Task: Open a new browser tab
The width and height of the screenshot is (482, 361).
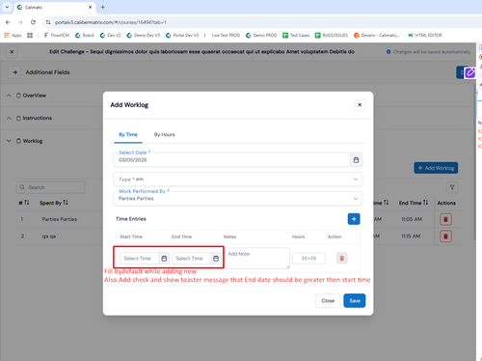Action: [103, 7]
